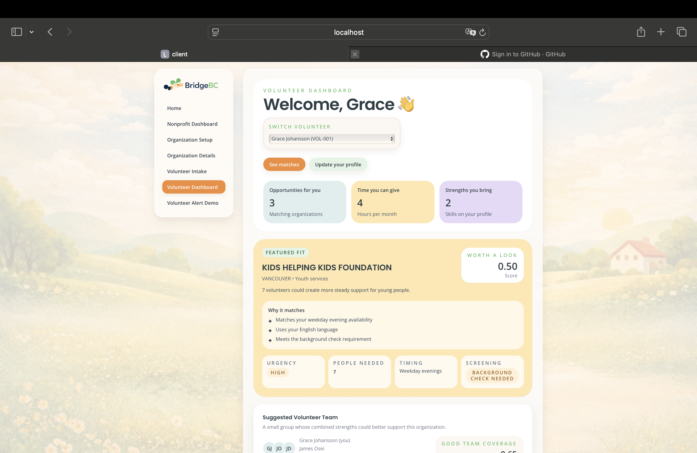This screenshot has width=697, height=453.
Task: Click Update your profile button
Action: [338, 165]
